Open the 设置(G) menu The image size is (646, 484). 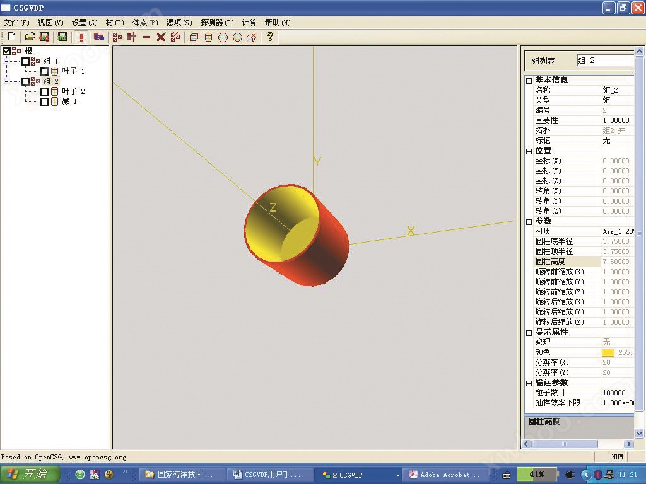pyautogui.click(x=85, y=23)
